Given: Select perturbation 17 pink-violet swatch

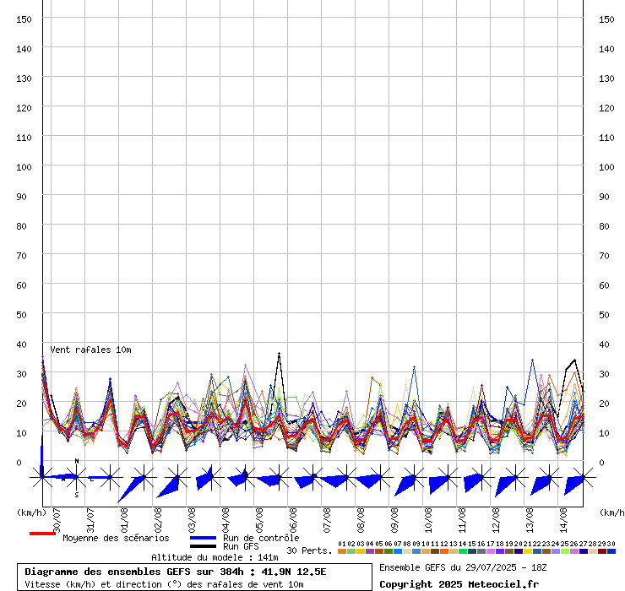Looking at the screenshot, I should point(490,551).
